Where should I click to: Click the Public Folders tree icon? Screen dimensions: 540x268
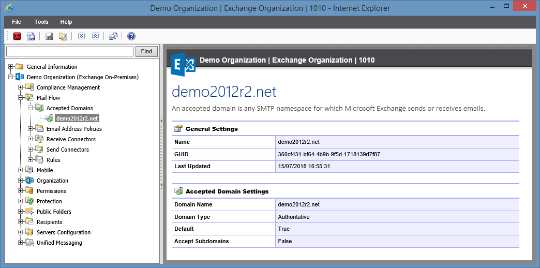pyautogui.click(x=29, y=212)
